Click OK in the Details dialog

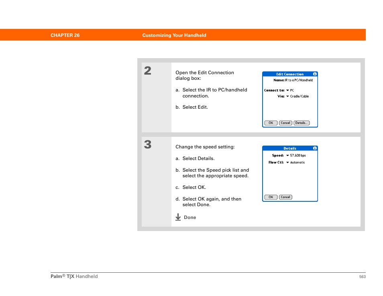click(271, 197)
